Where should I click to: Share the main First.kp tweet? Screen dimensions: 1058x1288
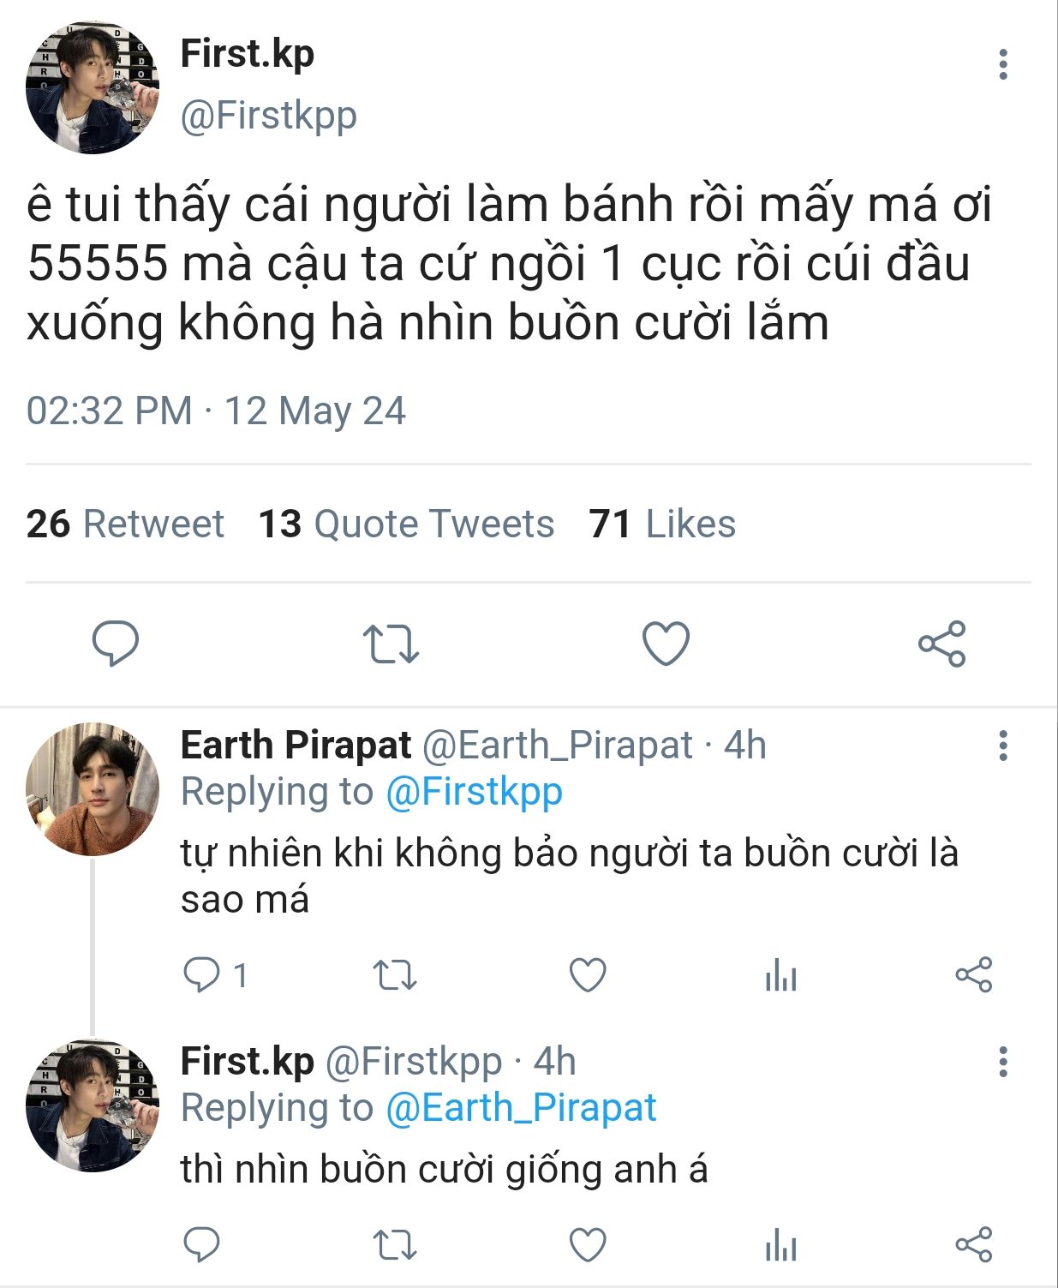[941, 644]
